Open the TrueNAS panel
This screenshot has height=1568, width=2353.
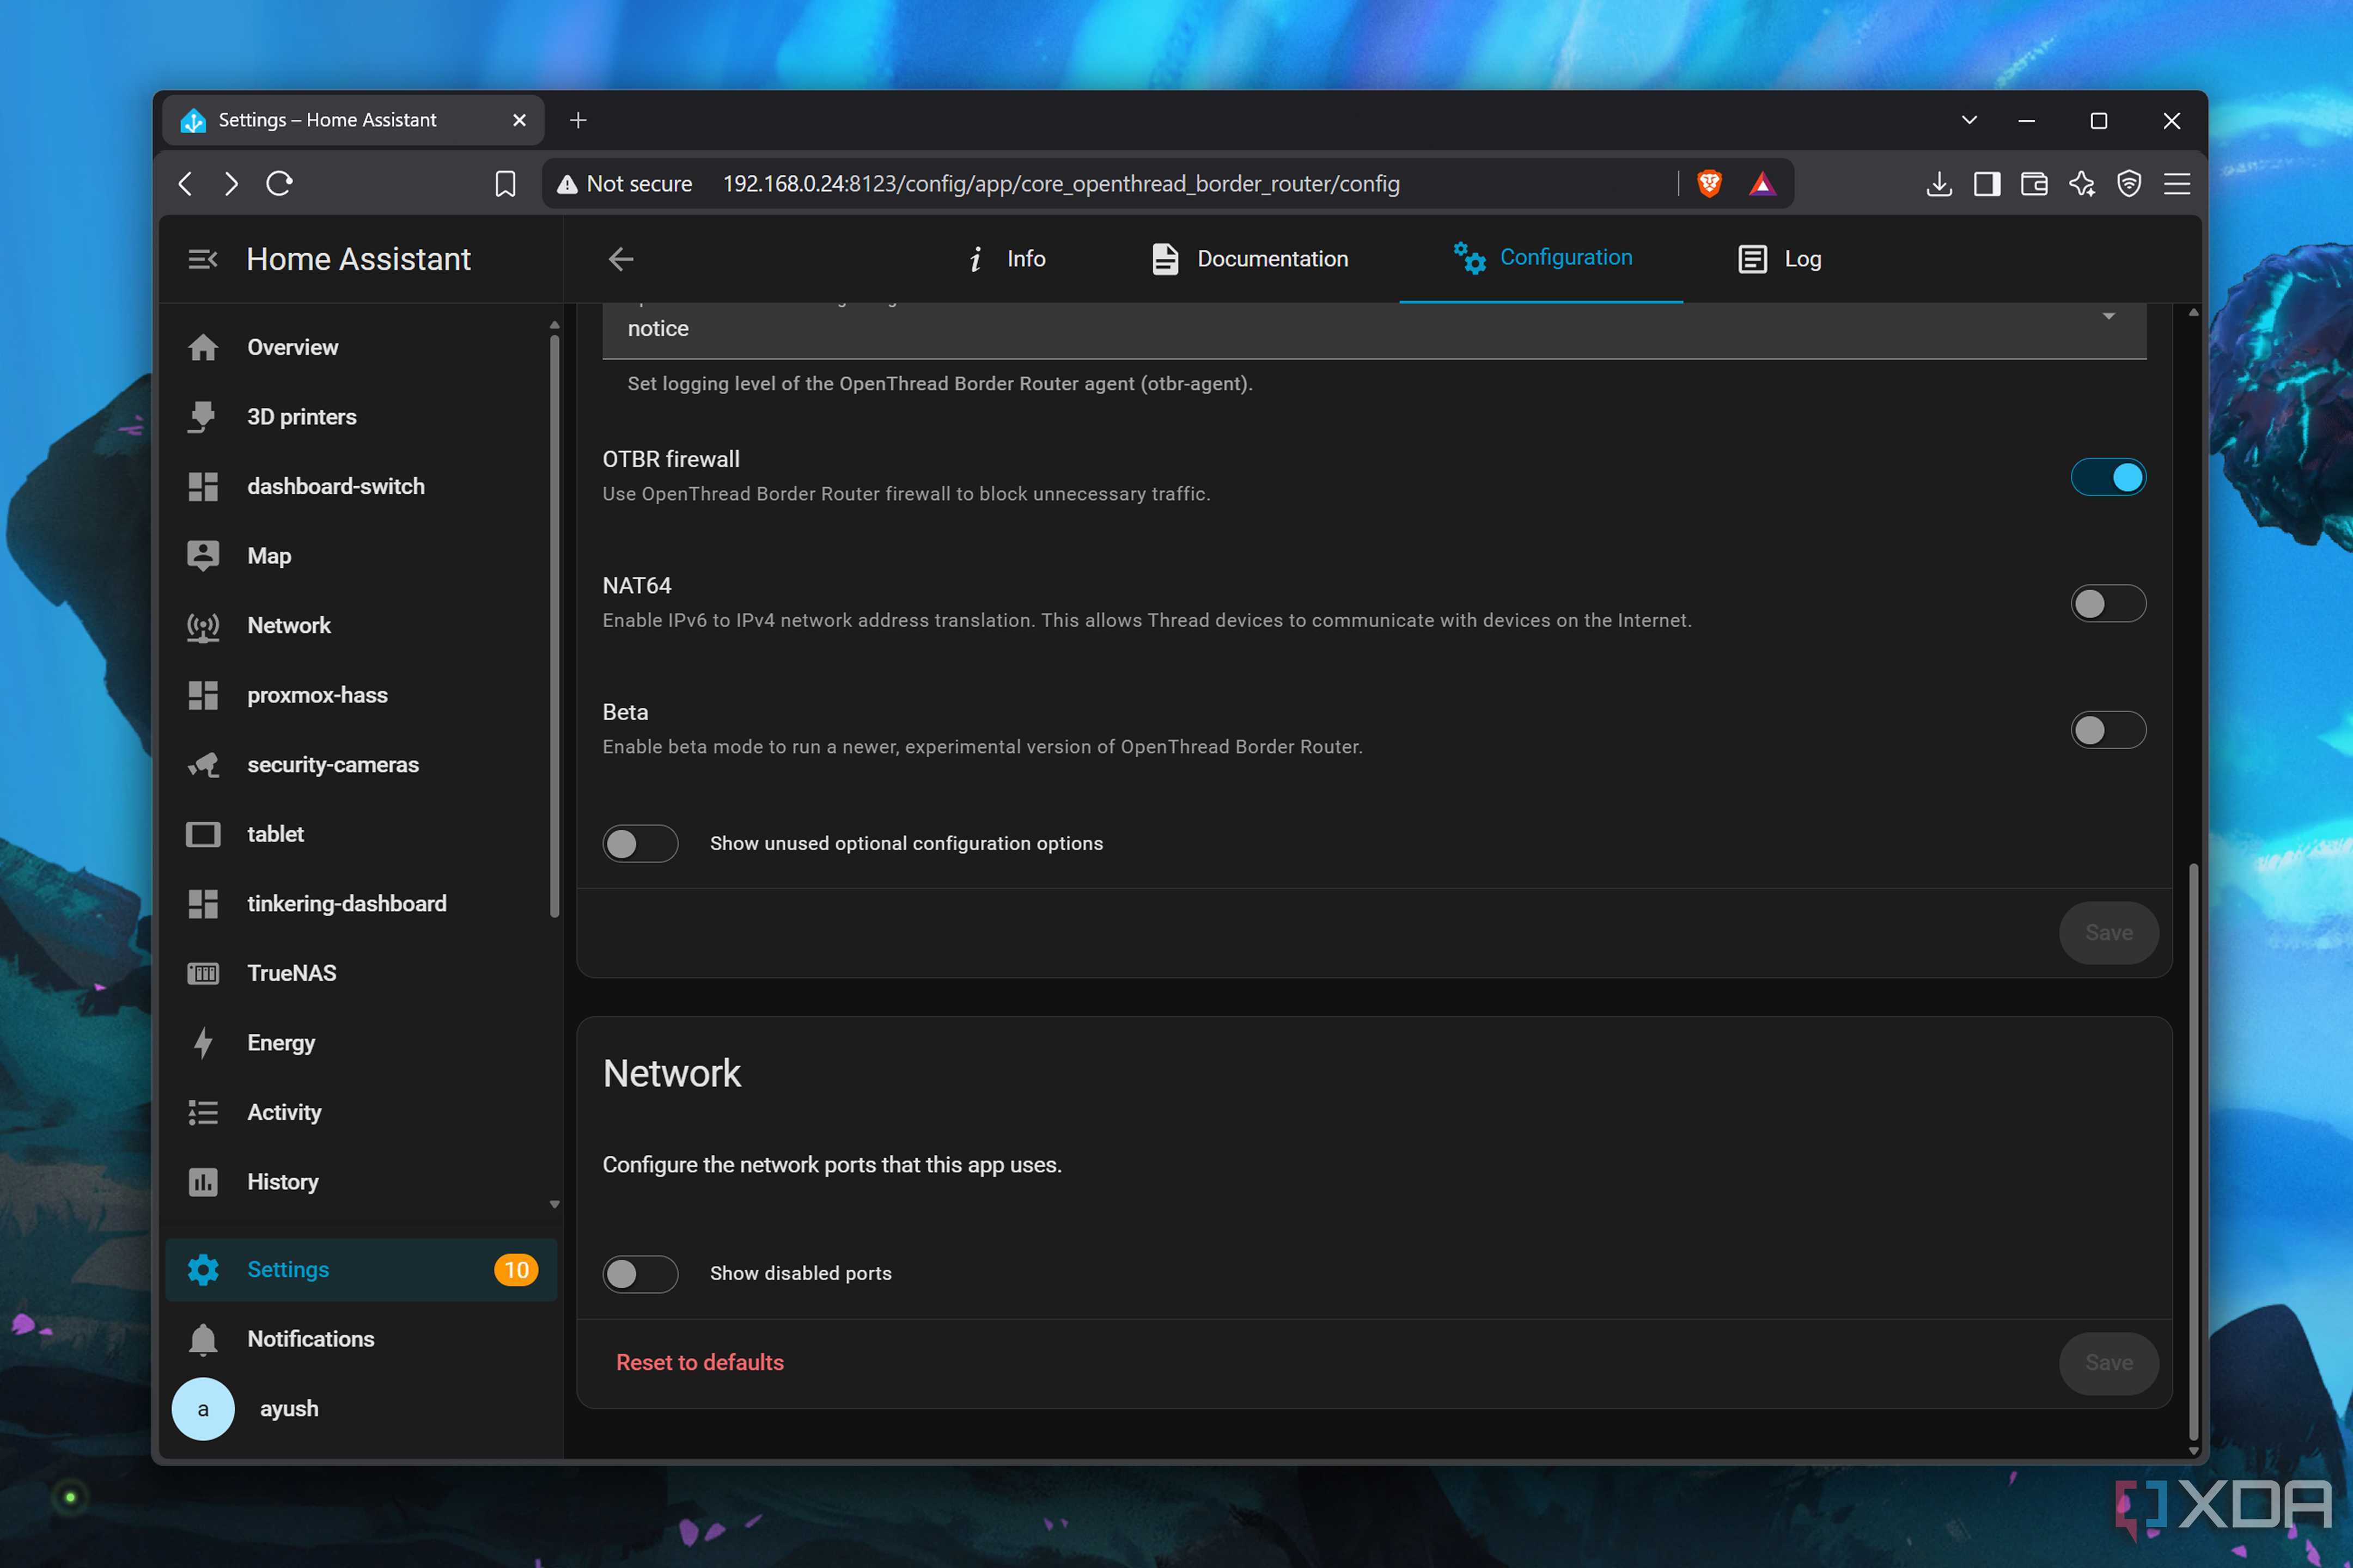point(360,973)
